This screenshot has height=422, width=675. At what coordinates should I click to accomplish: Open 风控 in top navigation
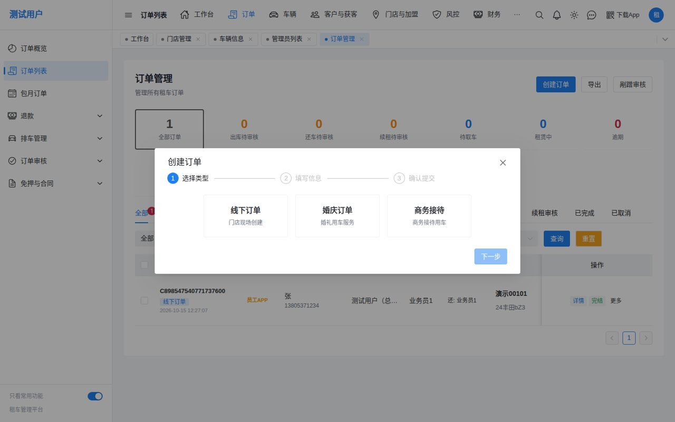[x=446, y=15]
